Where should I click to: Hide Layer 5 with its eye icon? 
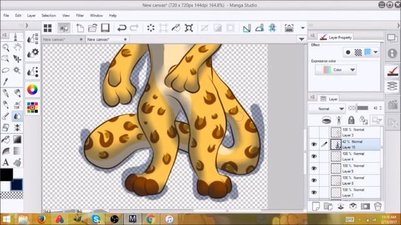click(x=314, y=168)
